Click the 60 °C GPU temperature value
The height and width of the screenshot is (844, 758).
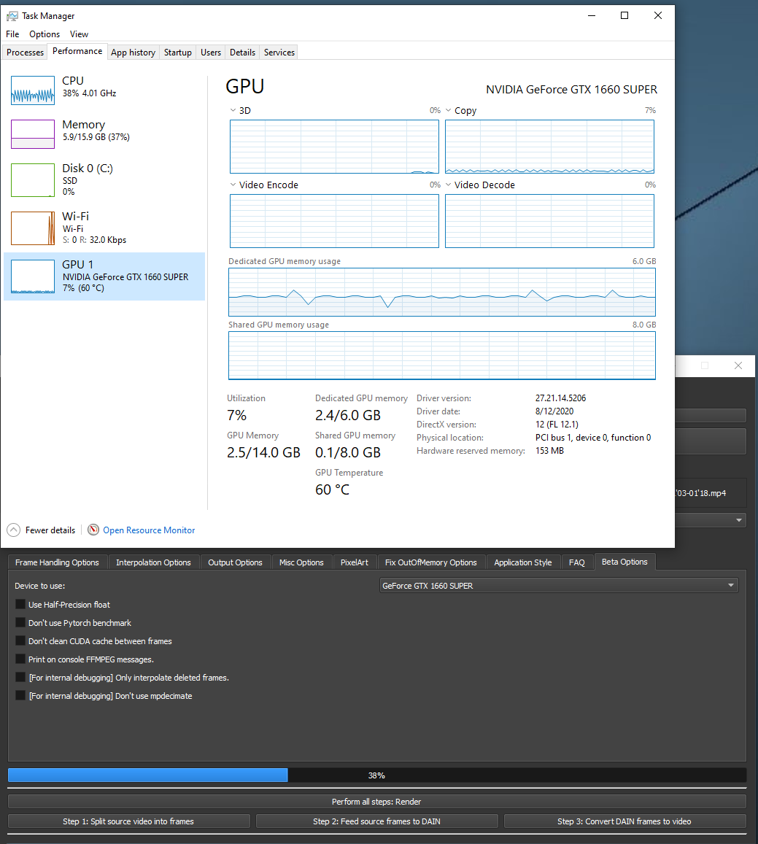tap(332, 489)
